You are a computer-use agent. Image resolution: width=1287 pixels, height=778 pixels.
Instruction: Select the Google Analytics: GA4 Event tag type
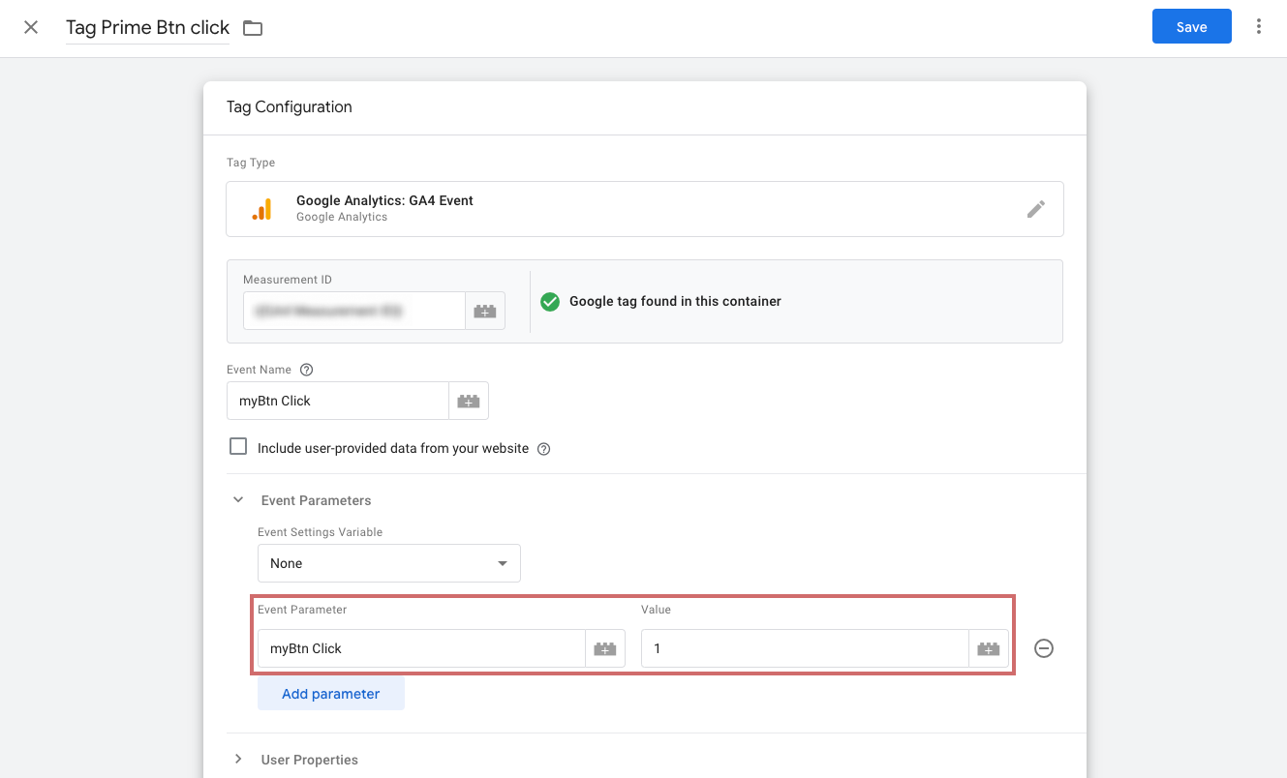[x=645, y=209]
